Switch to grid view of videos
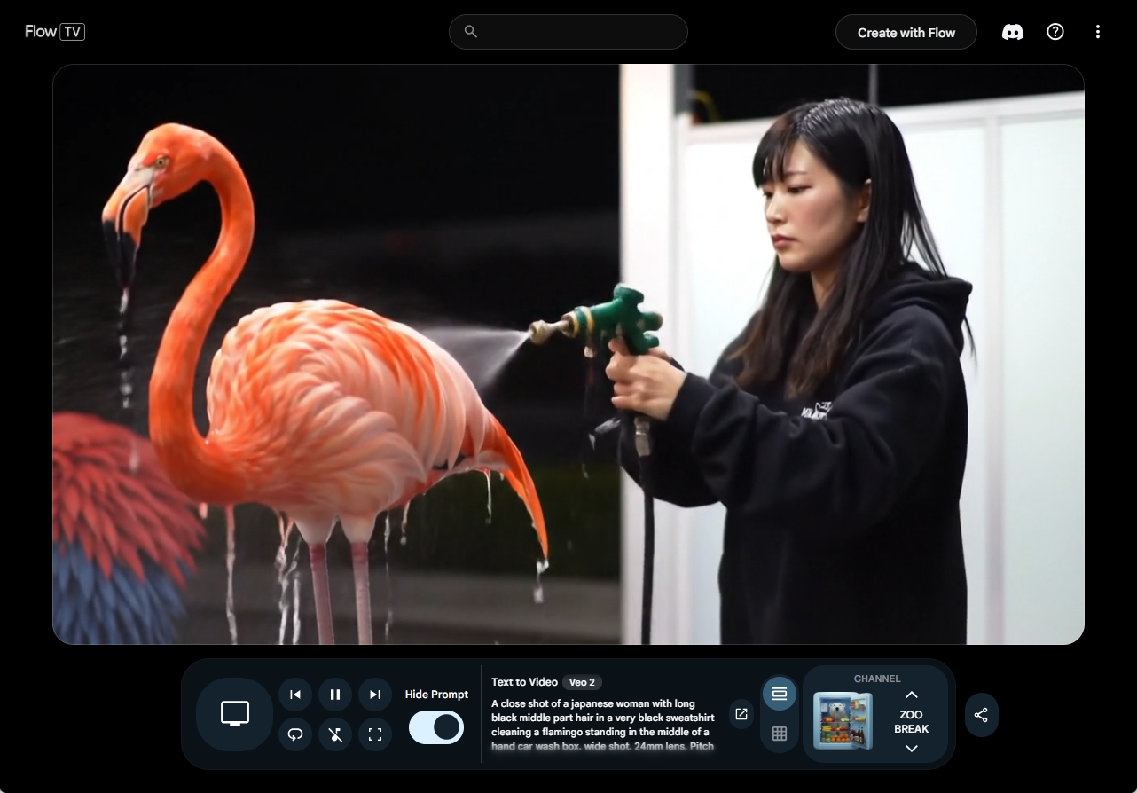The width and height of the screenshot is (1137, 793). tap(780, 734)
